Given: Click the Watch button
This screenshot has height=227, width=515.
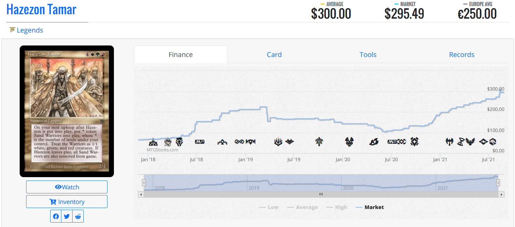Looking at the screenshot, I should [x=67, y=187].
